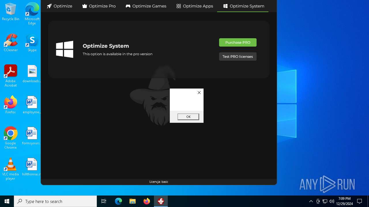This screenshot has width=369, height=207.
Task: Click the Windows logo in Optimize System card
Action: pyautogui.click(x=65, y=49)
